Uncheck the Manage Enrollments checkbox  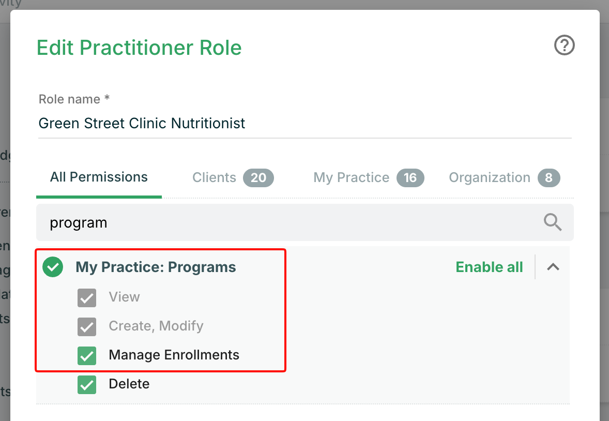coord(87,356)
